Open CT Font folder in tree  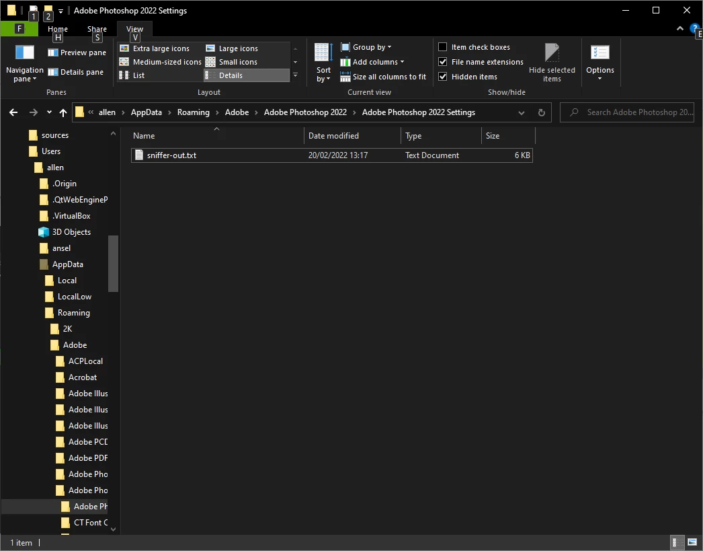[x=84, y=523]
